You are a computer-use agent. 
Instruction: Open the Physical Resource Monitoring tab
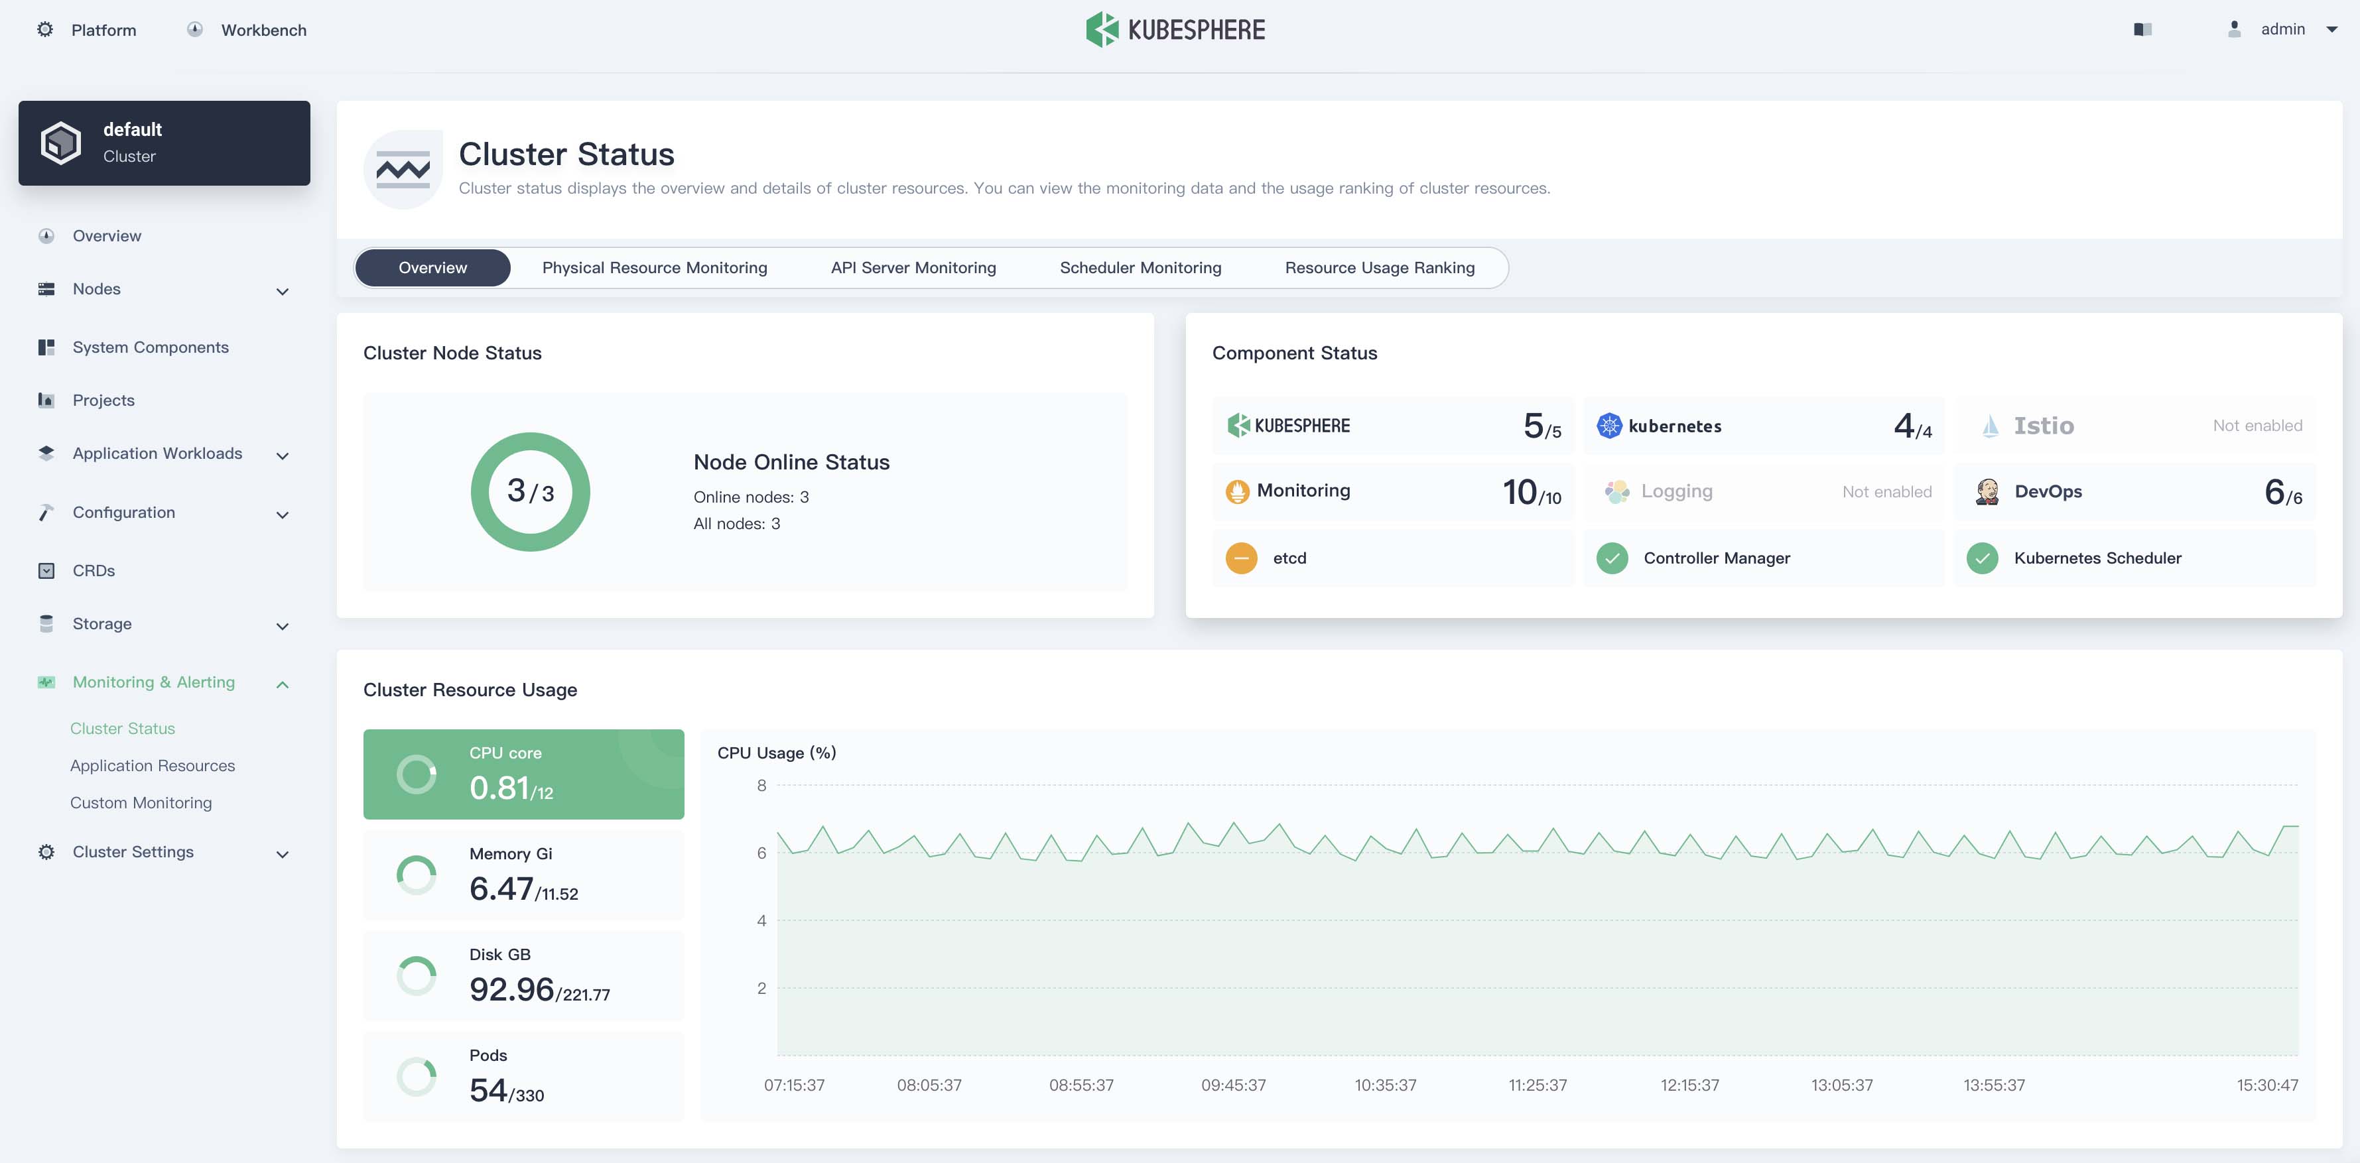(655, 267)
